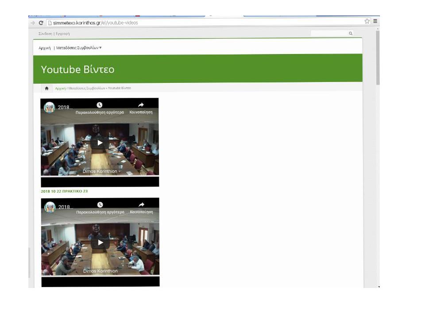This screenshot has height=319, width=425.
Task: Click the scrollbar down arrow
Action: point(379,287)
